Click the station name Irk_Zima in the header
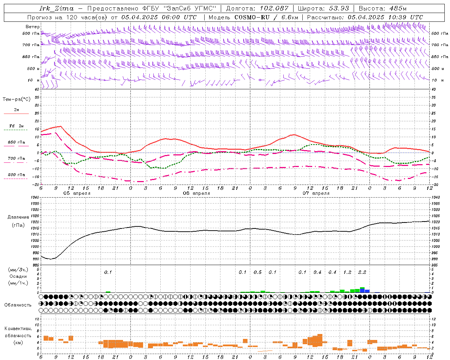 click(x=57, y=8)
